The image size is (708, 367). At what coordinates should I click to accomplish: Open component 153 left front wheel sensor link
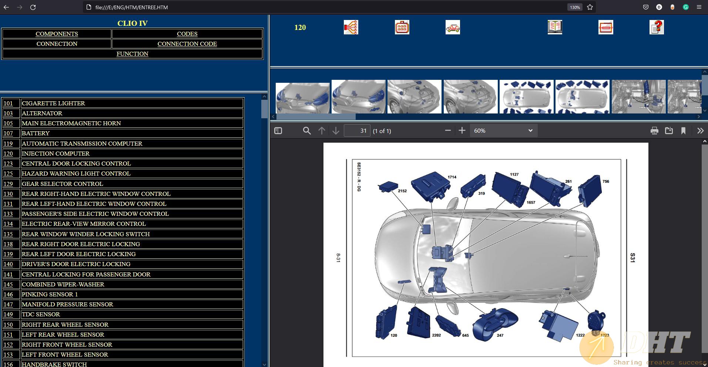coord(8,355)
